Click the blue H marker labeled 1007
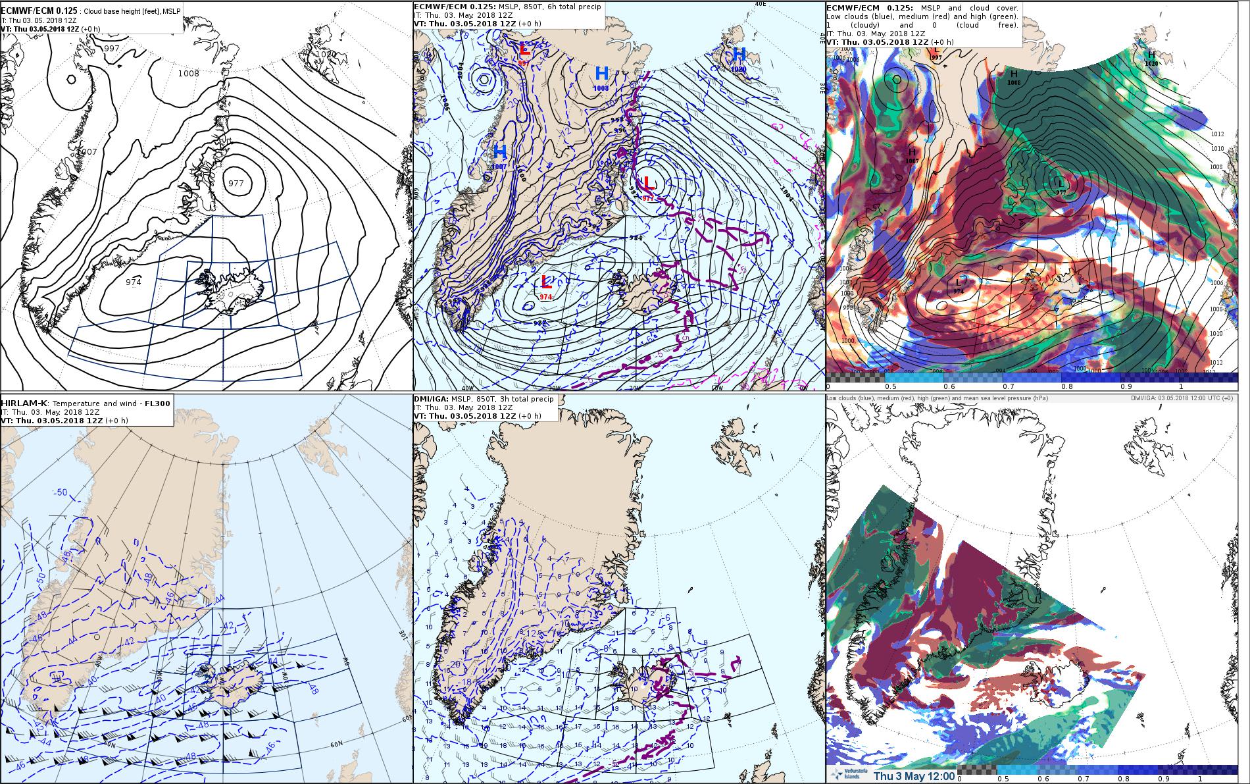Image resolution: width=1250 pixels, height=784 pixels. [x=500, y=152]
